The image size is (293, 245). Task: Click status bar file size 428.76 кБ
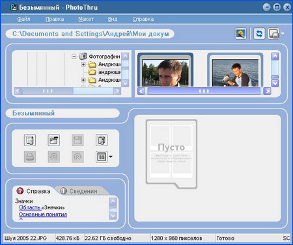point(68,238)
